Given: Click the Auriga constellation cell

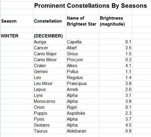Looking at the screenshot, I should click(50, 42).
